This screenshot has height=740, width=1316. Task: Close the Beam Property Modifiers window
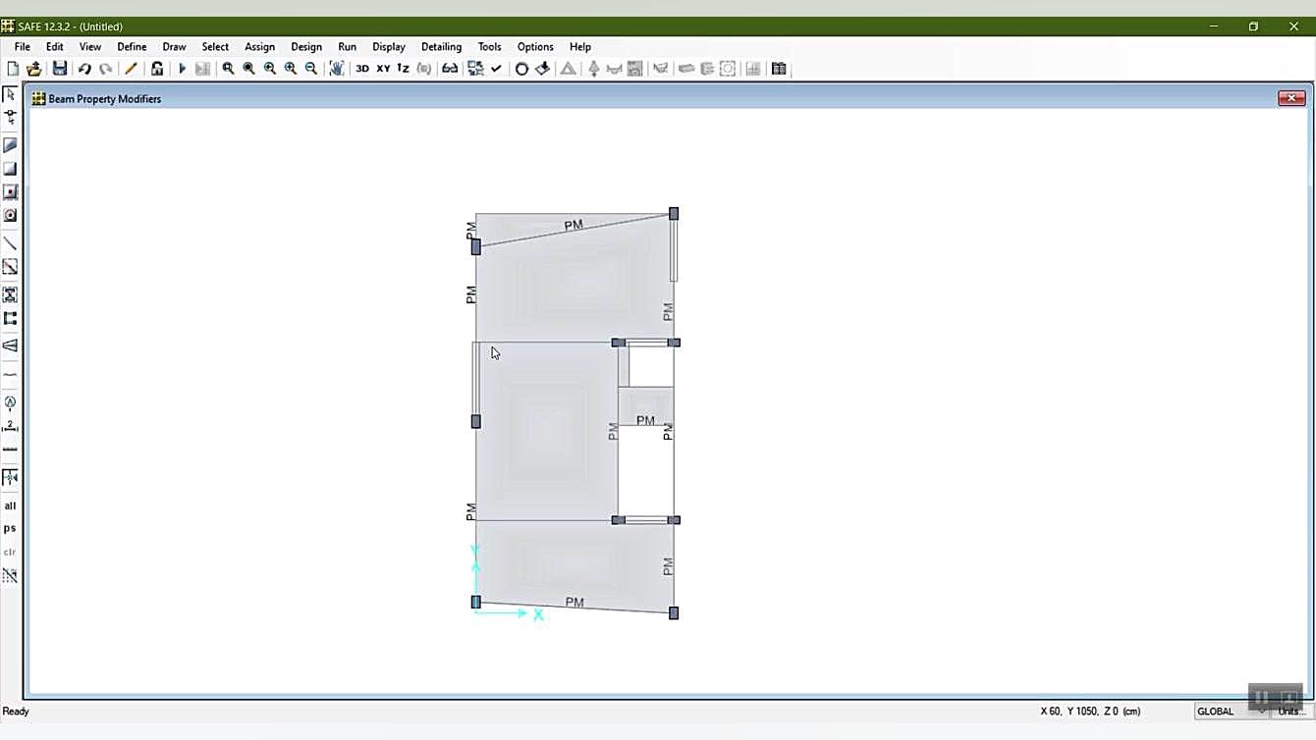click(x=1290, y=98)
